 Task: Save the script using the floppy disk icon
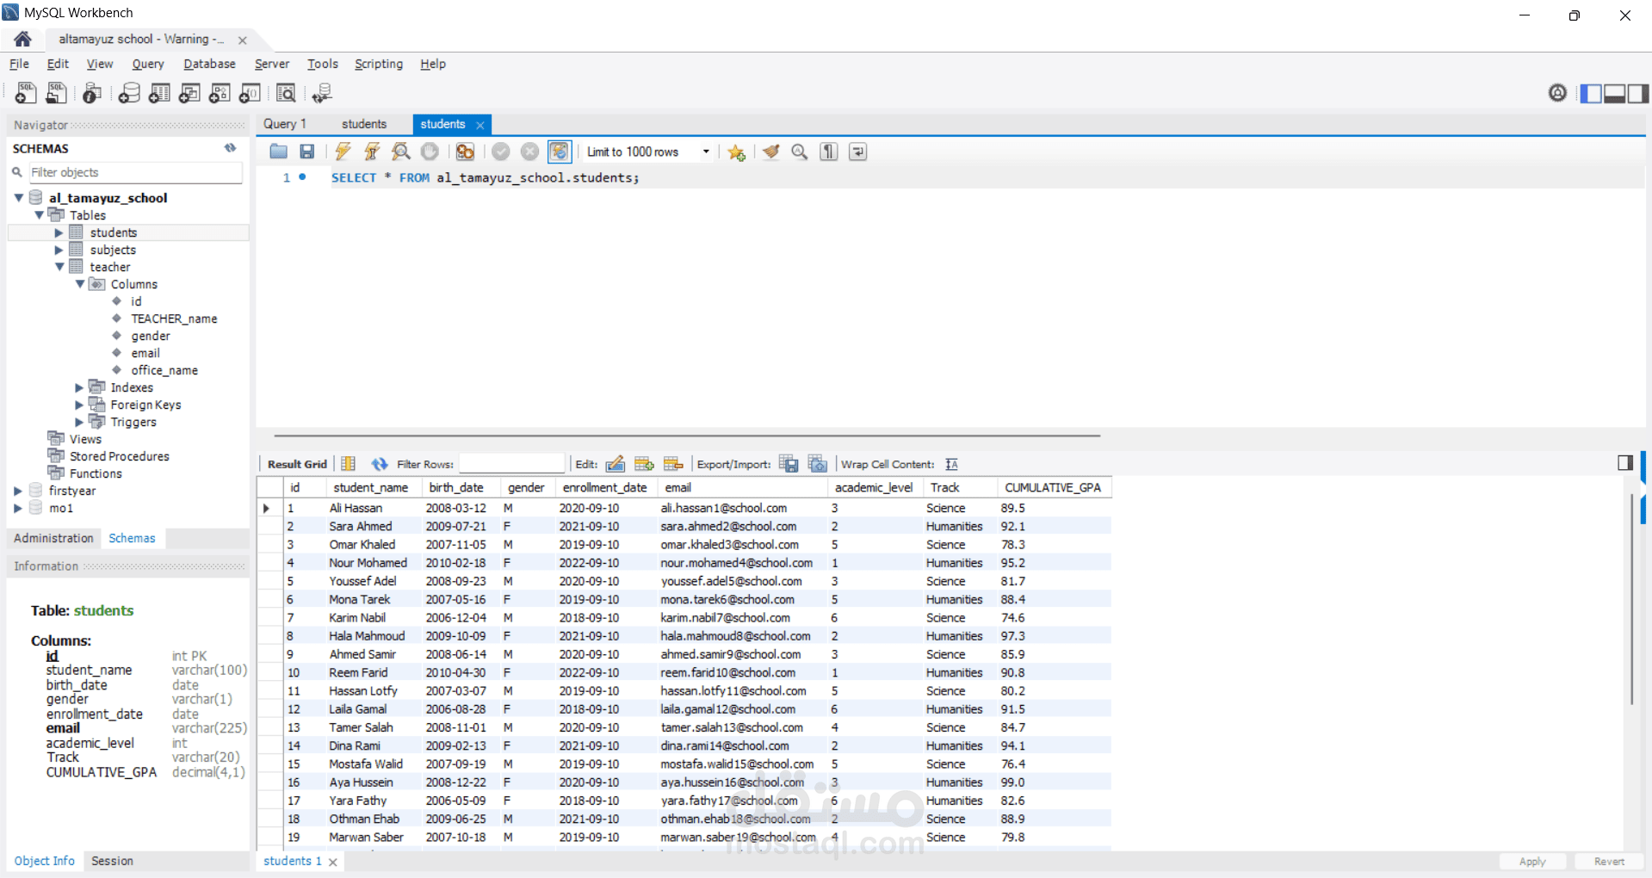306,151
